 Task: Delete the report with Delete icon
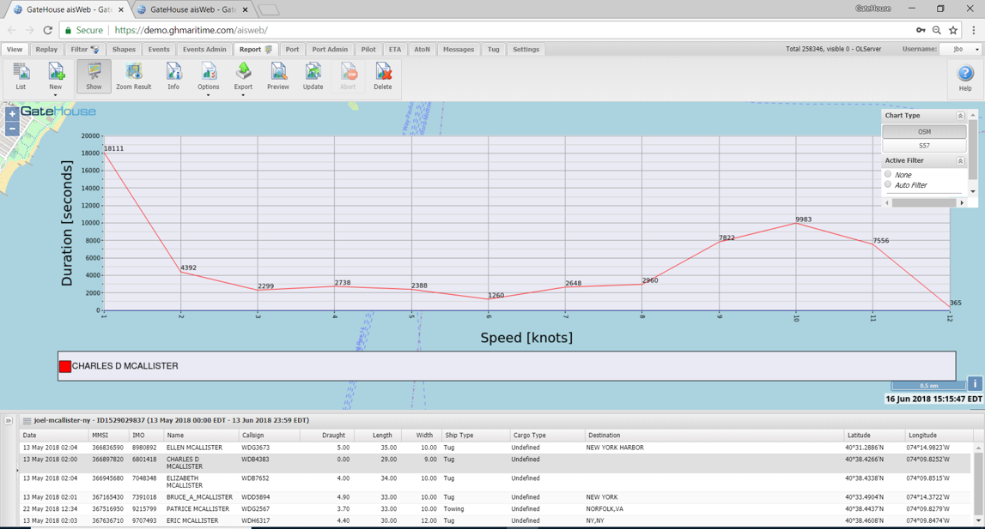coord(383,75)
